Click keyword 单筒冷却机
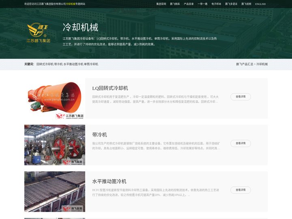292x219 pixels. pos(91,64)
